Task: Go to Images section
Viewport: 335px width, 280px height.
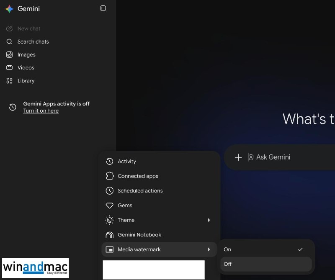Action: 26,55
